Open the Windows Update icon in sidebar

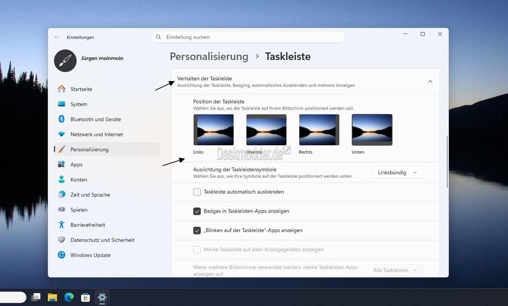[62, 255]
